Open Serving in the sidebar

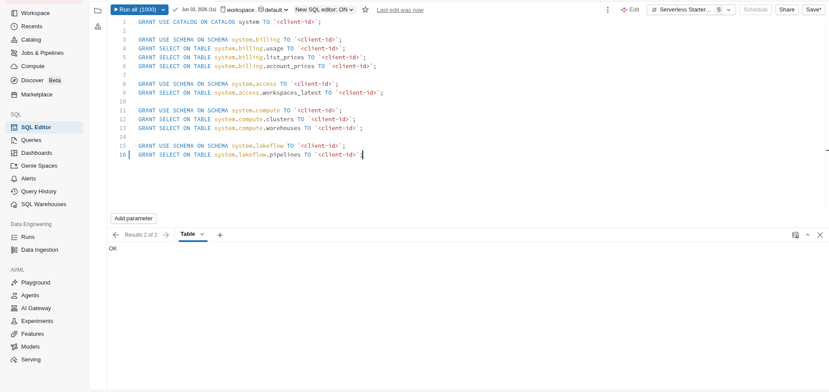point(44,360)
